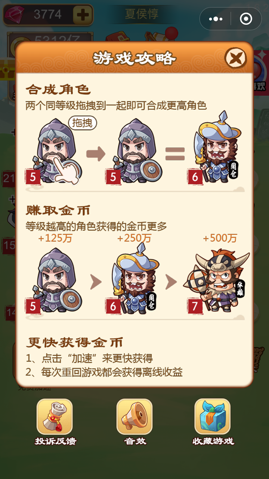Tap the 游戏攻略 title banner
The width and height of the screenshot is (269, 479).
click(134, 58)
